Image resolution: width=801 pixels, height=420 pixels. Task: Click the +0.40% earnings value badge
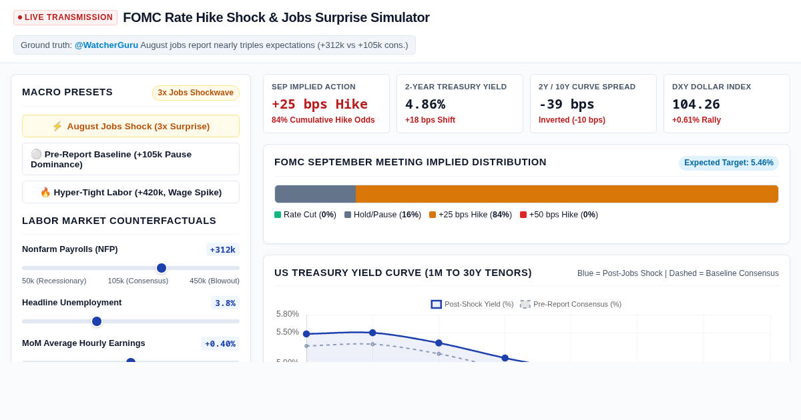coord(220,343)
